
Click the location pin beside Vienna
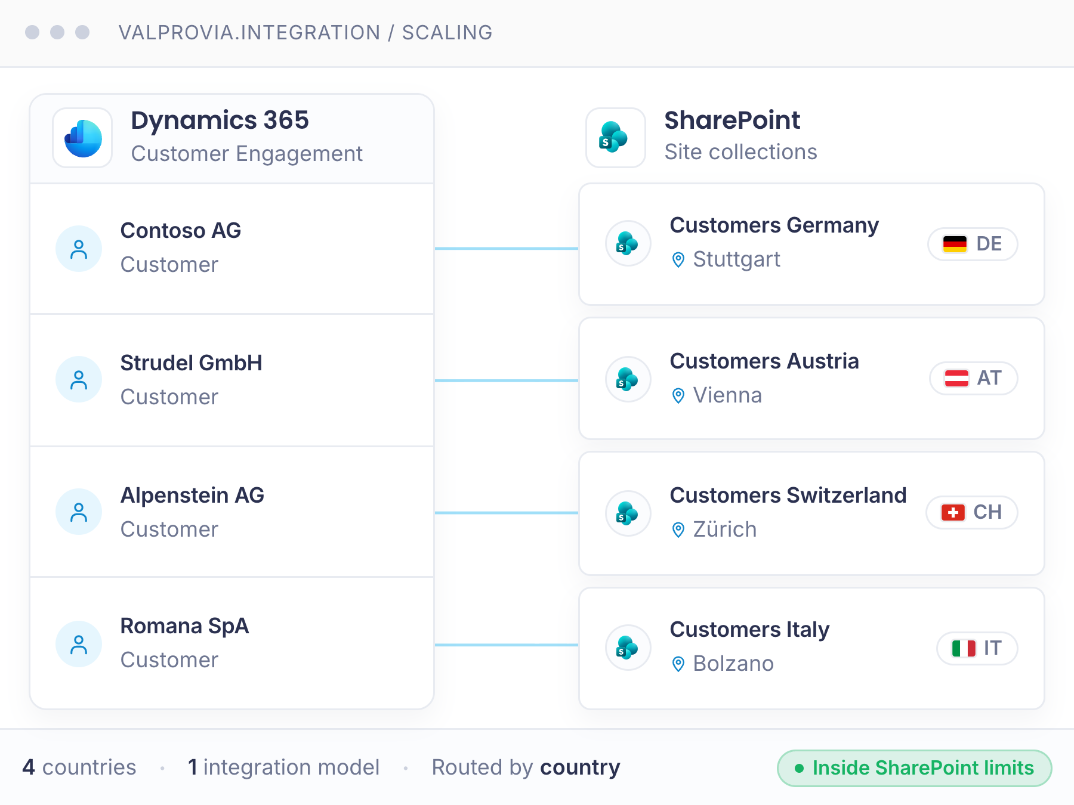pos(678,396)
